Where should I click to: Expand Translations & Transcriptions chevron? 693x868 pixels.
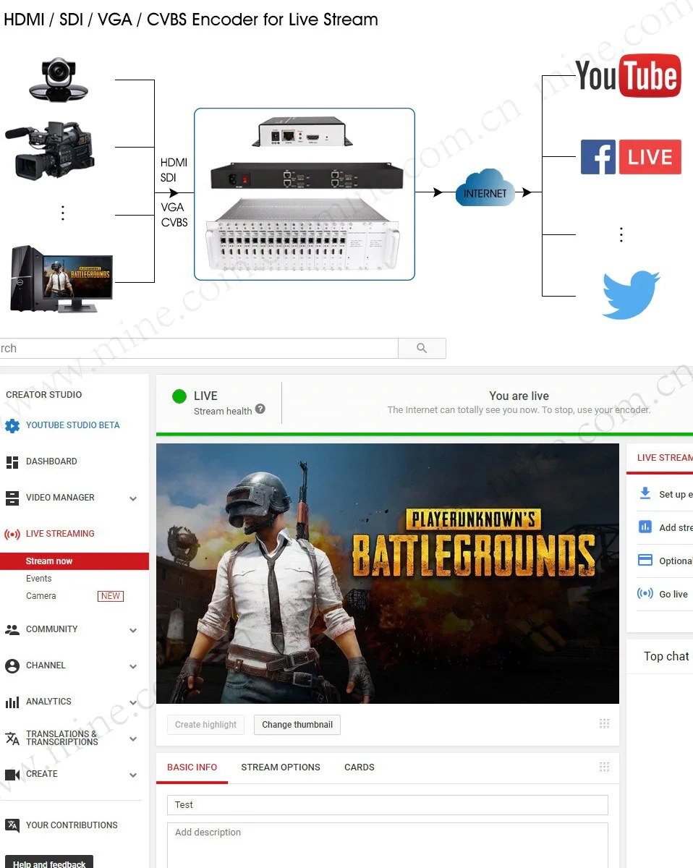click(x=133, y=739)
